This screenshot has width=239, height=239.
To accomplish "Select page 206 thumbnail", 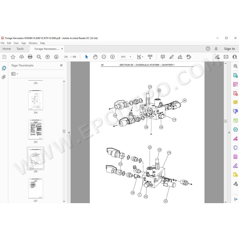I will point(36,158).
